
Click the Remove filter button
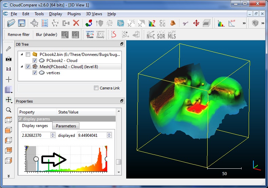pos(19,35)
